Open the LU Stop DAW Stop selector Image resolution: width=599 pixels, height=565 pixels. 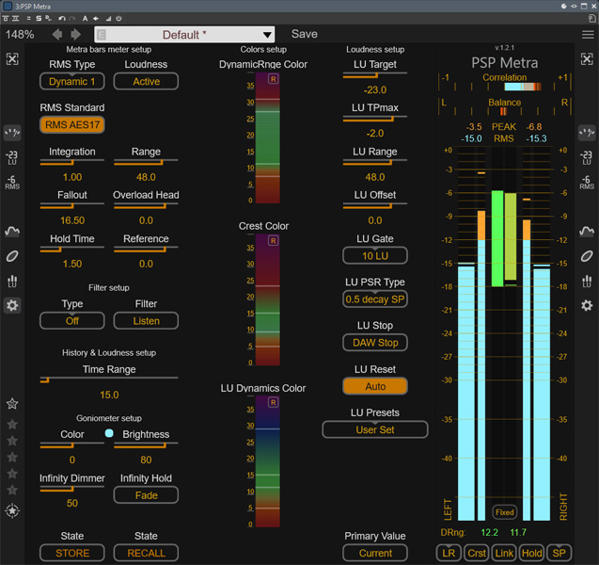pyautogui.click(x=375, y=343)
